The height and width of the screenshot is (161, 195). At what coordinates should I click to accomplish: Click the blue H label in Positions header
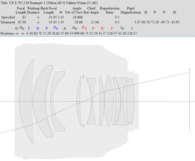click(x=38, y=29)
